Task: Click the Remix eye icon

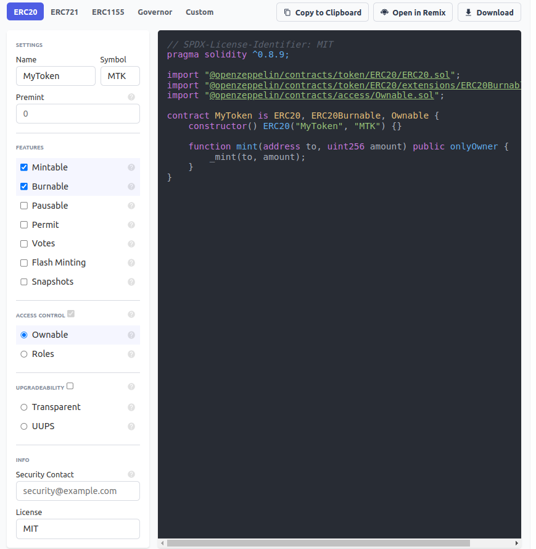Action: point(384,12)
